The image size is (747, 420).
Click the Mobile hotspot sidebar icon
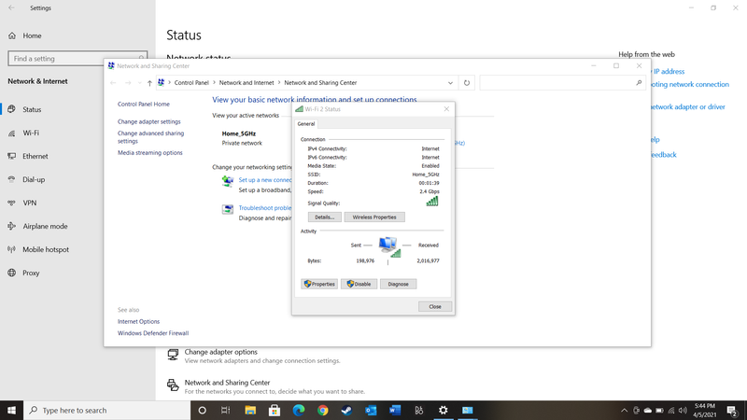click(12, 249)
